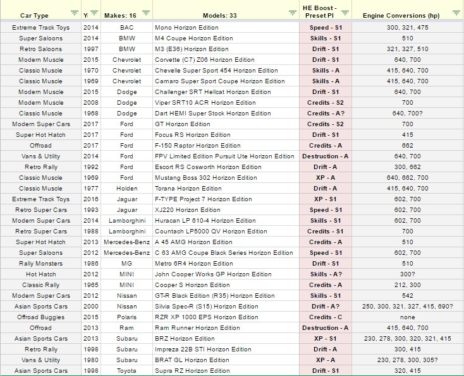Select the Makes: 16 header cell
Image resolution: width=464 pixels, height=376 pixels.
tap(126, 10)
